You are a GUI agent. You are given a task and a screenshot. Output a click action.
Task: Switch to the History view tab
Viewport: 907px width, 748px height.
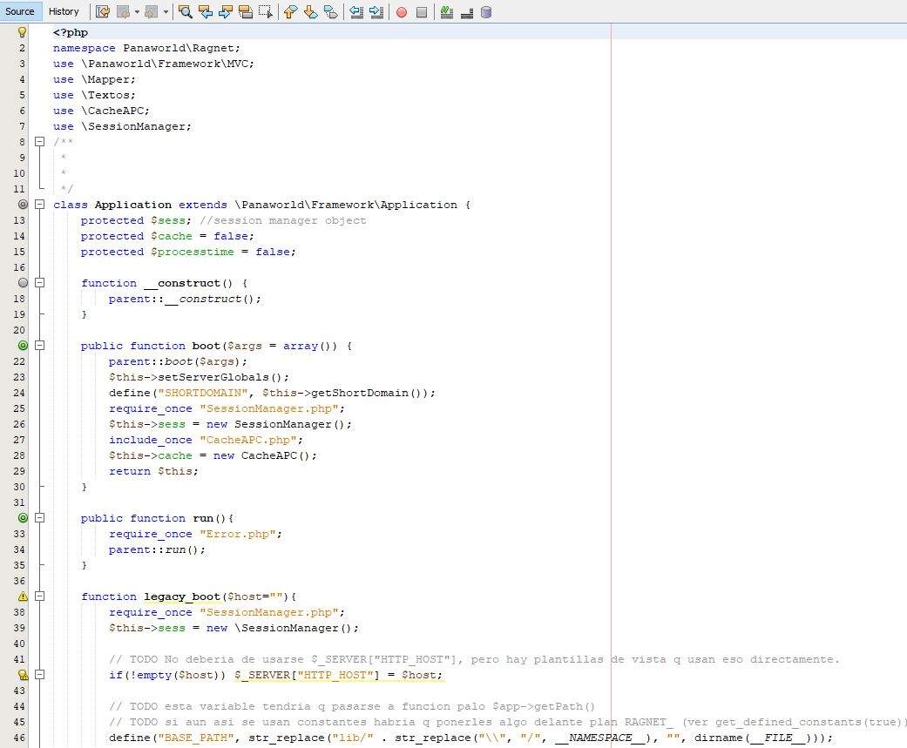point(64,11)
